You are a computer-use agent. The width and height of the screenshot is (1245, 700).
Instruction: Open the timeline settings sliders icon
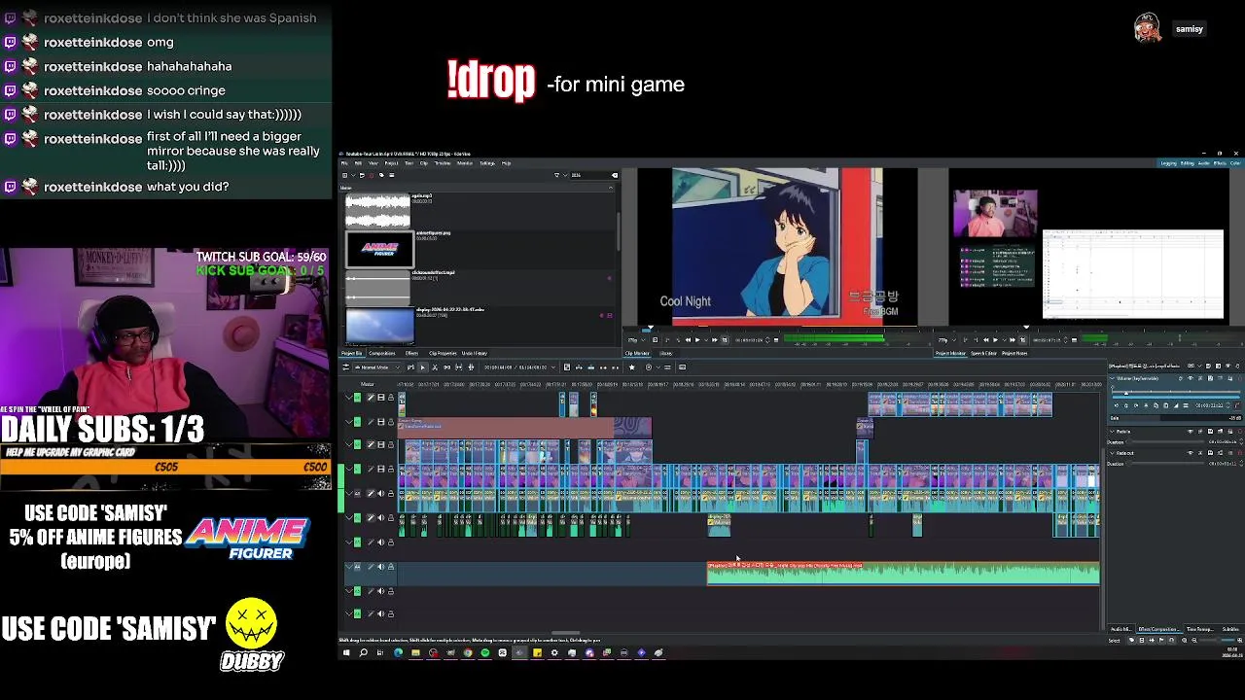coord(345,367)
